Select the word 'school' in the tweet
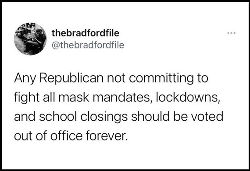The image size is (250, 171). 57,116
